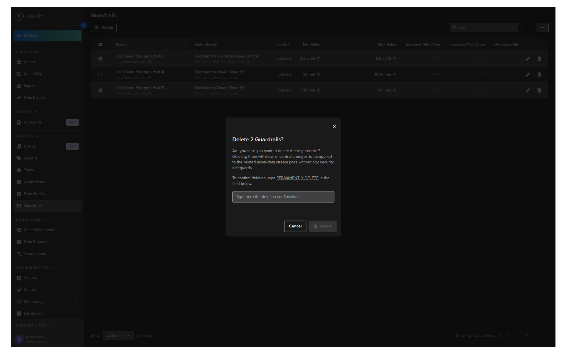This screenshot has height=354, width=567.
Task: Uncheck Doc Demo Plunger Lift #05 row
Action: (x=100, y=91)
